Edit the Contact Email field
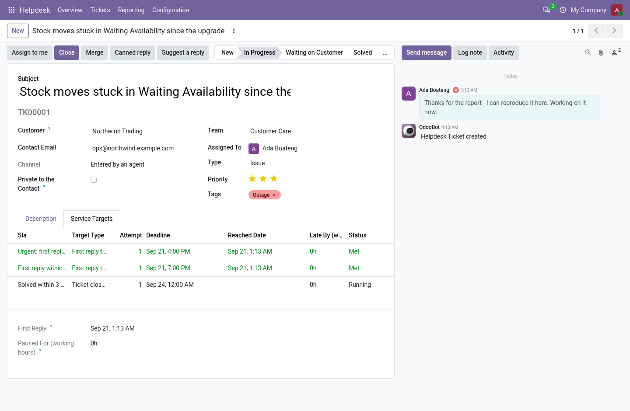 (x=141, y=148)
